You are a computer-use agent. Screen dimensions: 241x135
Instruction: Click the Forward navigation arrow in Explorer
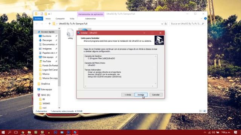[x=42, y=24]
